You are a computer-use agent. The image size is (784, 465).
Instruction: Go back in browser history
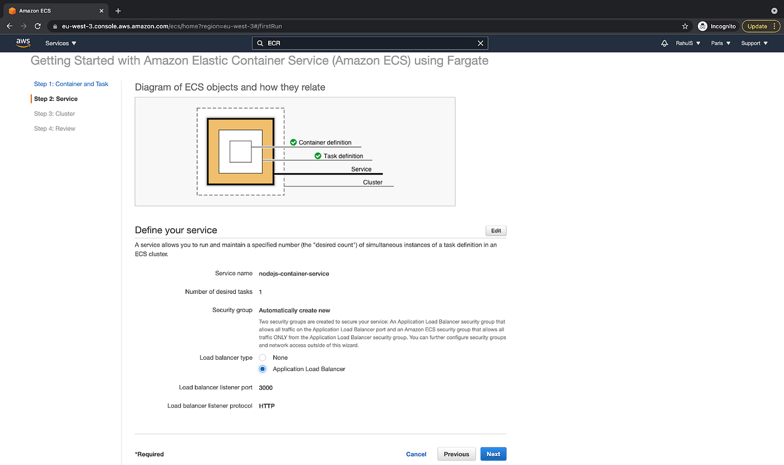point(10,26)
